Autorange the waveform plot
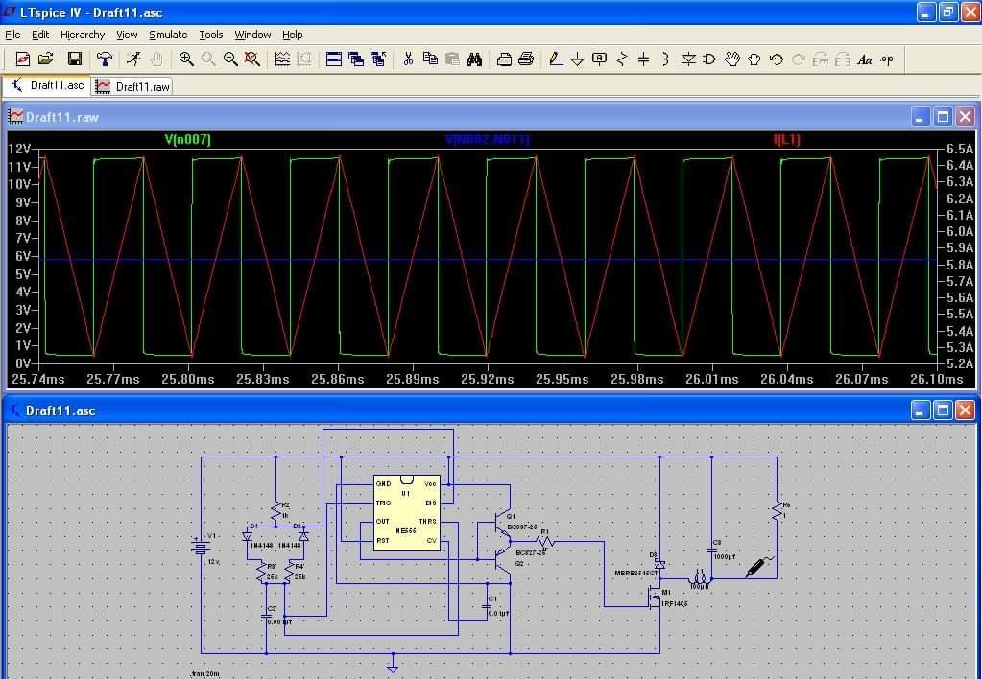This screenshot has height=679, width=982. [282, 59]
